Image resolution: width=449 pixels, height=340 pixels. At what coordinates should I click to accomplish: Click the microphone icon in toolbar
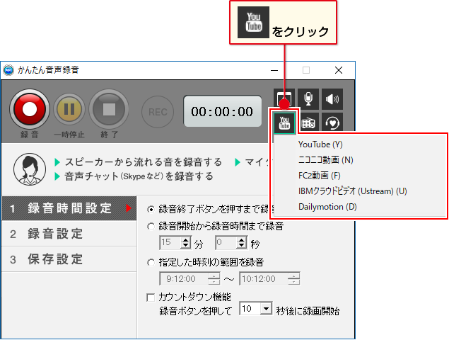click(x=308, y=98)
